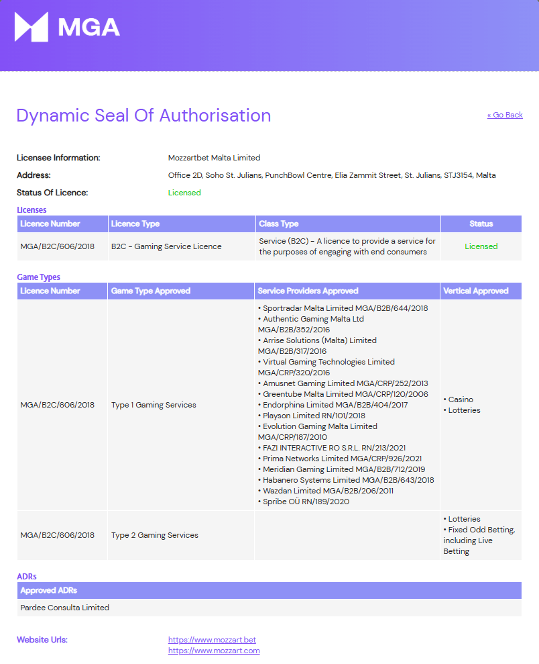Open the https://www.mozzart.com link
539x664 pixels.
coord(214,651)
